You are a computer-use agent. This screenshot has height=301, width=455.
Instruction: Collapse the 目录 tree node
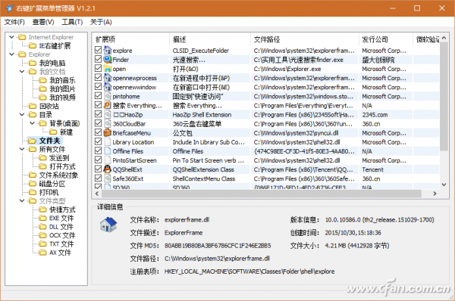point(22,115)
